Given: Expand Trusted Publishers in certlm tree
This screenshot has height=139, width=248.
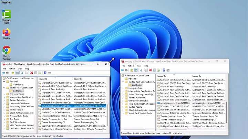Looking at the screenshot, I should pyautogui.click(x=4, y=100).
